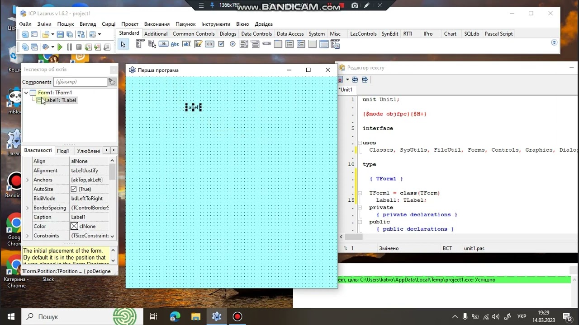579x325 pixels.
Task: Pick the TMainMenu component icon
Action: [140, 44]
